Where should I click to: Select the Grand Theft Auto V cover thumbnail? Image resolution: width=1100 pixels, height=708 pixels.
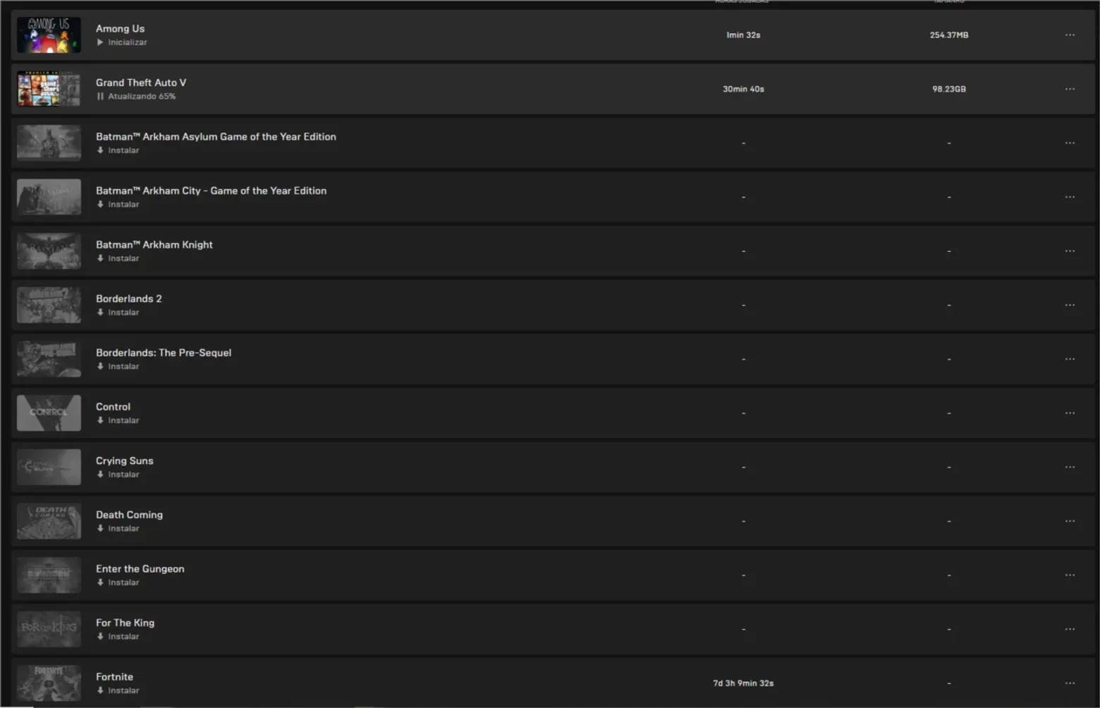(49, 89)
